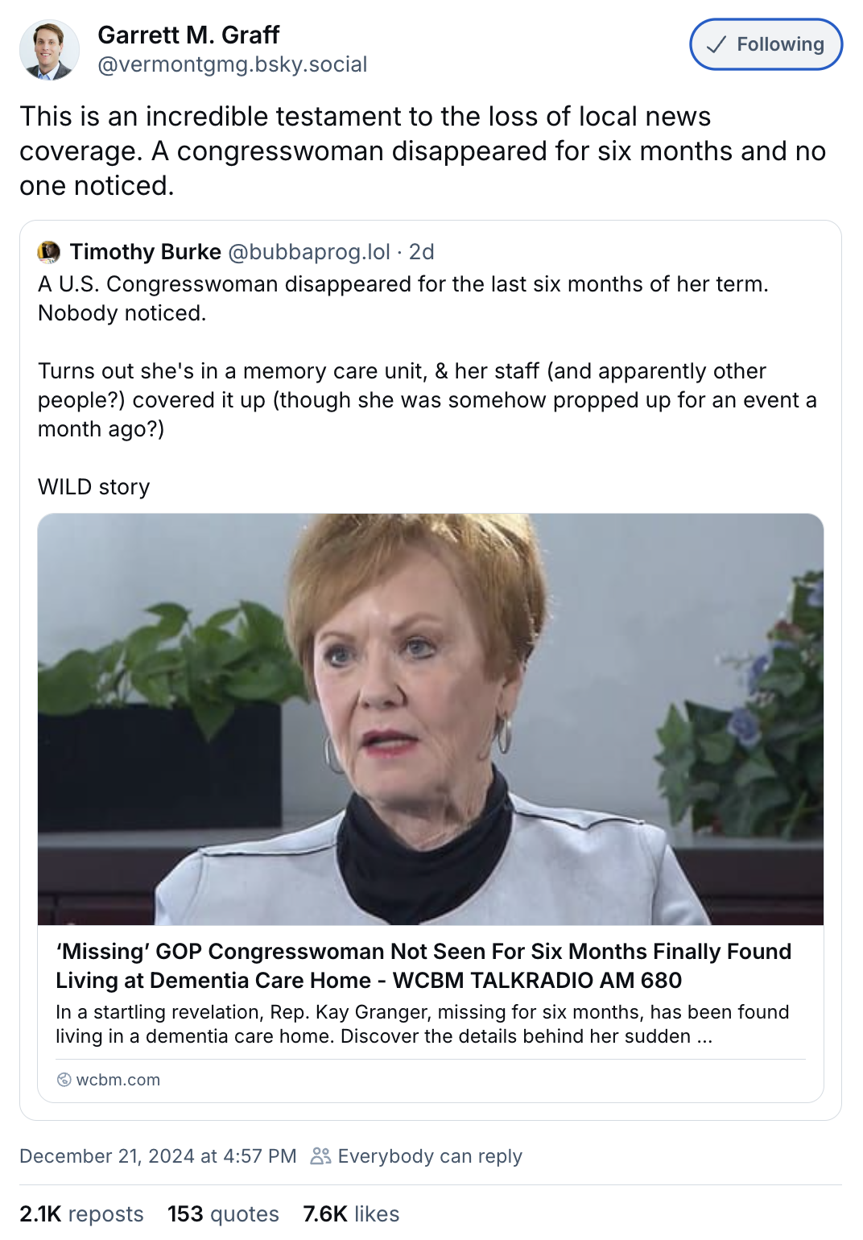Screen dimensions: 863x1240
Task: View the 2.1K reposts list
Action: point(81,1213)
